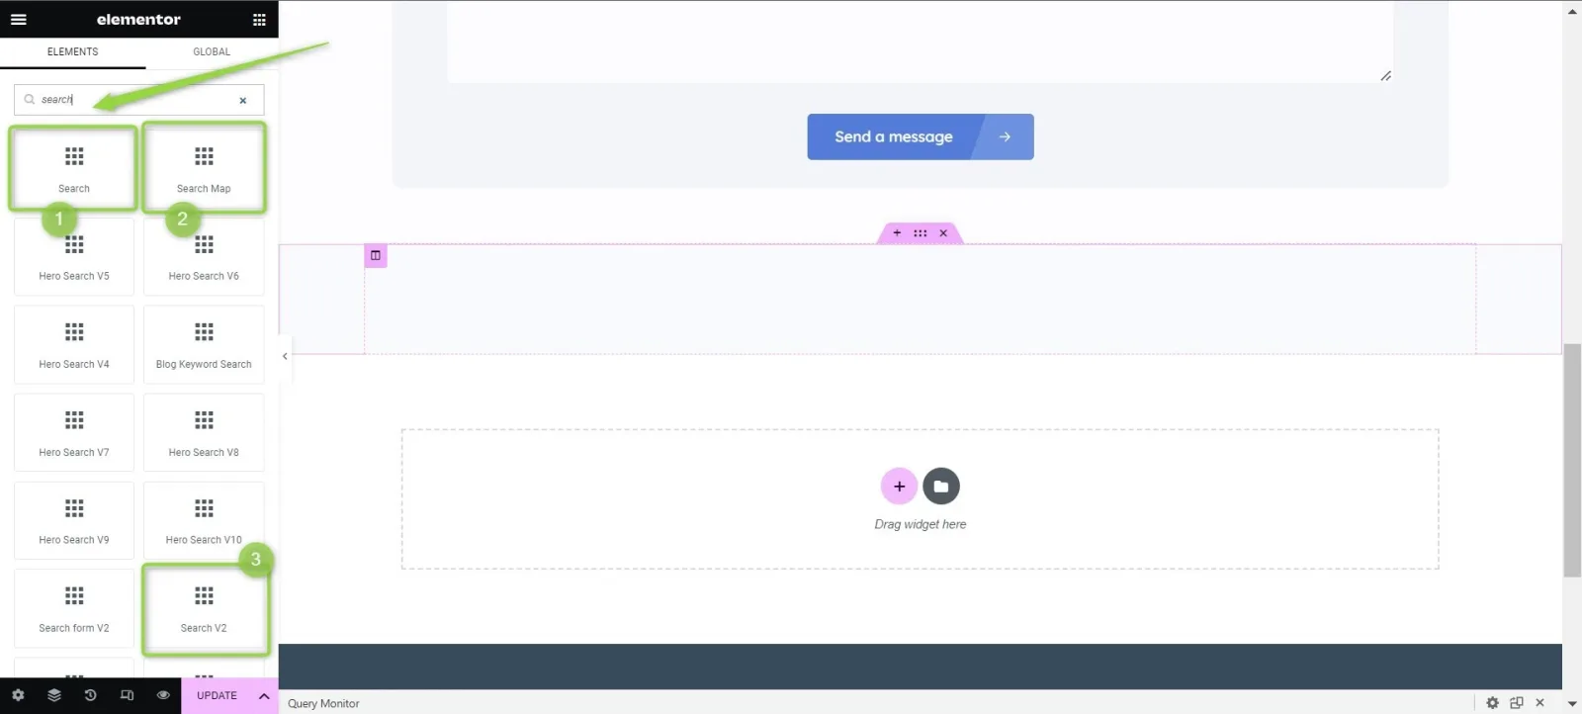The height and width of the screenshot is (714, 1582).
Task: Select the Hero Search V10 widget
Action: tap(204, 520)
